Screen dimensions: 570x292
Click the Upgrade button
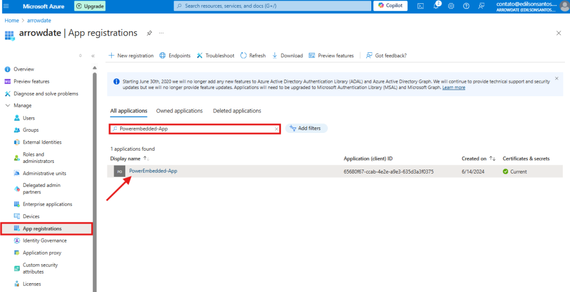90,6
